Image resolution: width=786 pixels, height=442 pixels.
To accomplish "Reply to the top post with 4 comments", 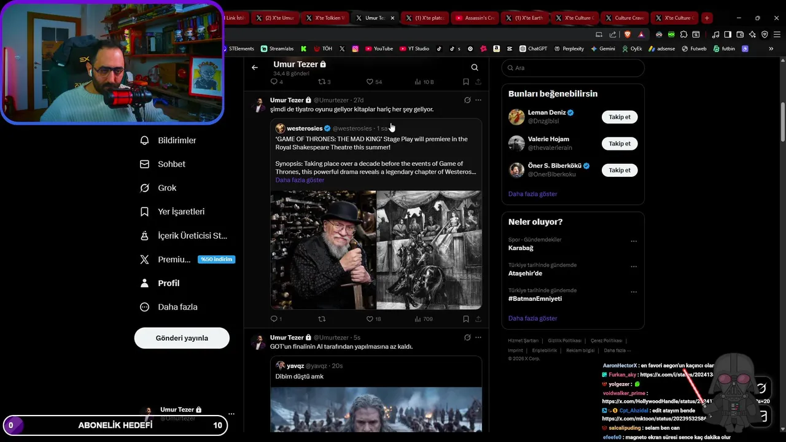I will [x=276, y=82].
